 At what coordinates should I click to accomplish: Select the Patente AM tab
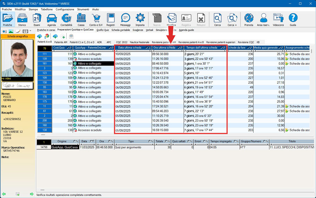(60, 42)
